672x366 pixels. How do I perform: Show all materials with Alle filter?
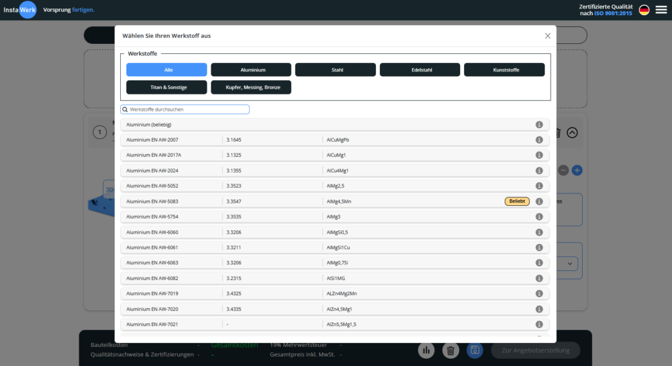point(167,70)
